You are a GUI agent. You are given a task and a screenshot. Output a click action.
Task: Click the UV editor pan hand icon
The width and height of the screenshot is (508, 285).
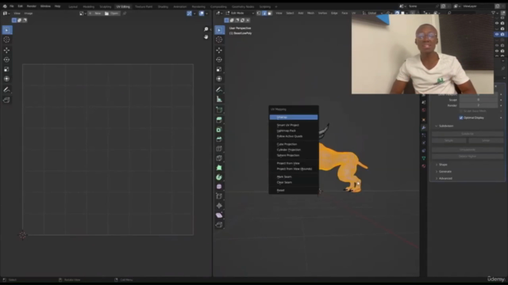(x=206, y=37)
